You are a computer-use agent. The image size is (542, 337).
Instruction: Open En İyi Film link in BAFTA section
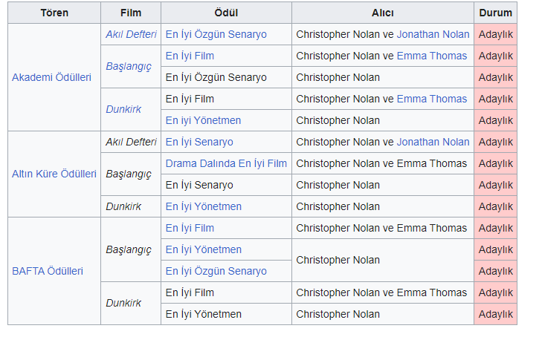pyautogui.click(x=190, y=228)
